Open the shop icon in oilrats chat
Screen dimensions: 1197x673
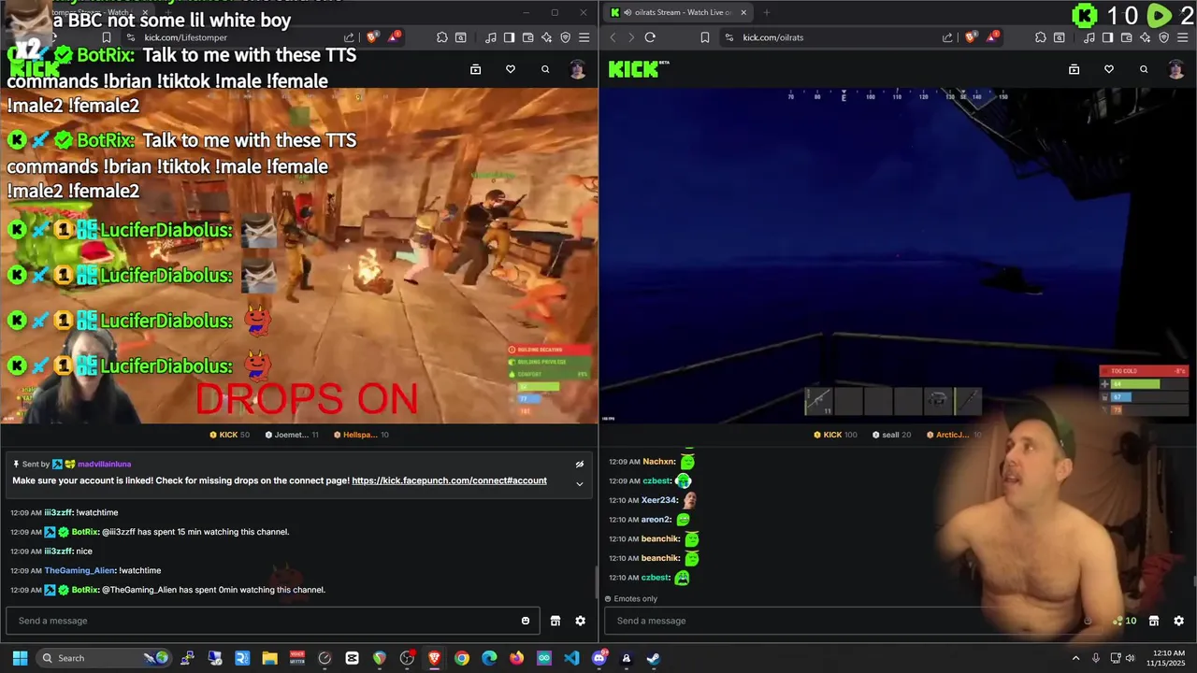tap(1154, 621)
